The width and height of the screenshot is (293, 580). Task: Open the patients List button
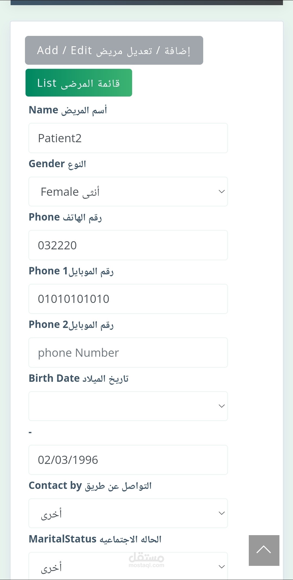click(x=79, y=83)
